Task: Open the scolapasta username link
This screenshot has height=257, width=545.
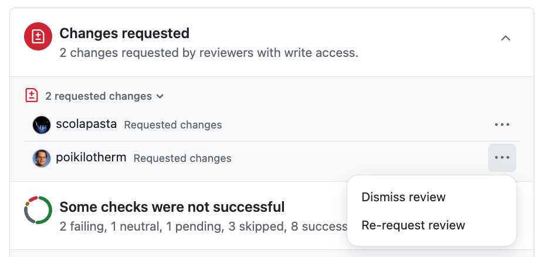Action: pos(86,124)
